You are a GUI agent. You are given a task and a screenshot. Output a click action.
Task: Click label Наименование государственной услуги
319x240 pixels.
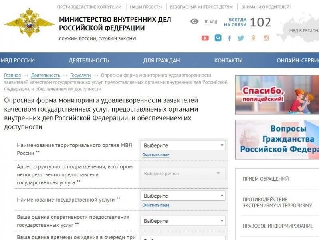(68, 200)
